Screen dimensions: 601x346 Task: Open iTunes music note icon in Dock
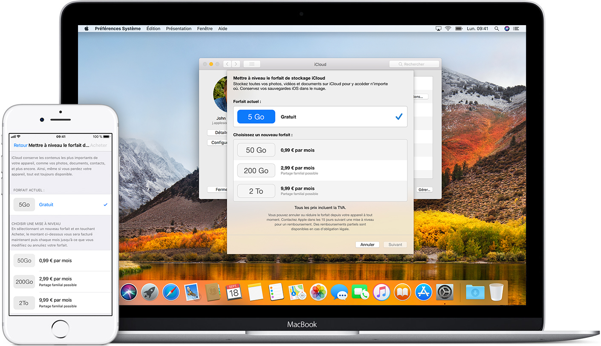pyautogui.click(x=381, y=292)
